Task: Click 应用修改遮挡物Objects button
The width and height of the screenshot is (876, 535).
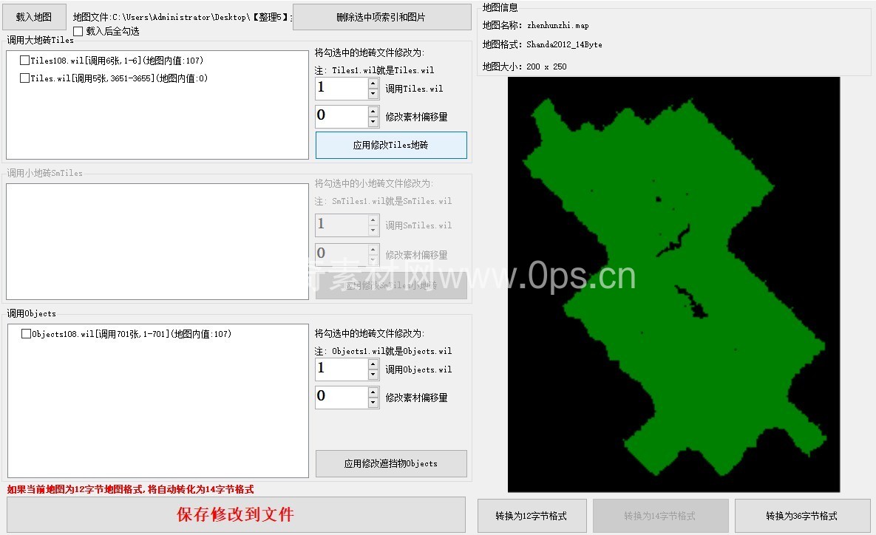Action: (x=391, y=463)
